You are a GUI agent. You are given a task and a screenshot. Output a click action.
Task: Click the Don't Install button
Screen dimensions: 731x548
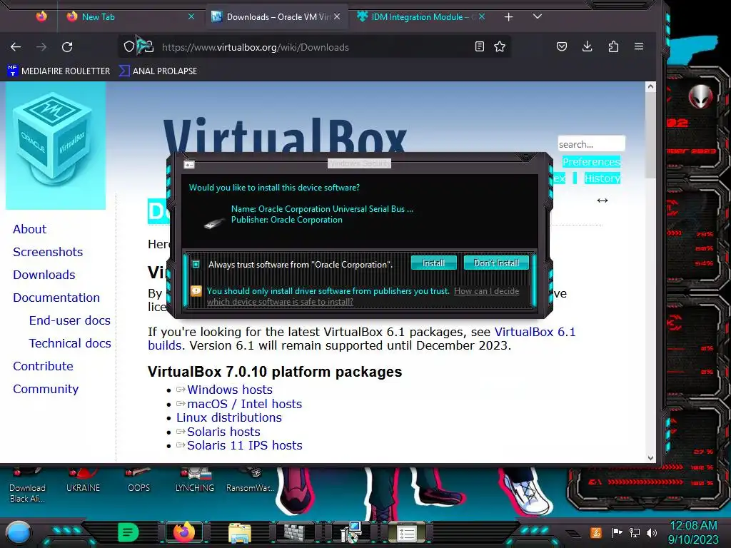coord(496,263)
